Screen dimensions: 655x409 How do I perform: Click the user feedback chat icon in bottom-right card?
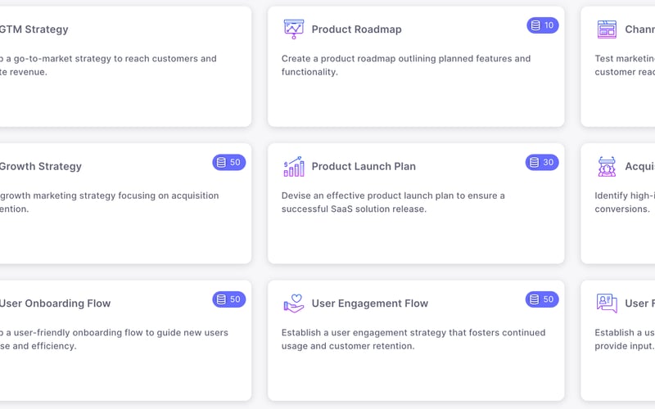(x=607, y=303)
